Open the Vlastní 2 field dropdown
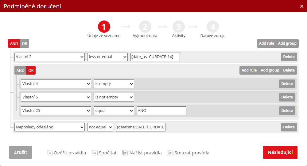 pos(49,57)
